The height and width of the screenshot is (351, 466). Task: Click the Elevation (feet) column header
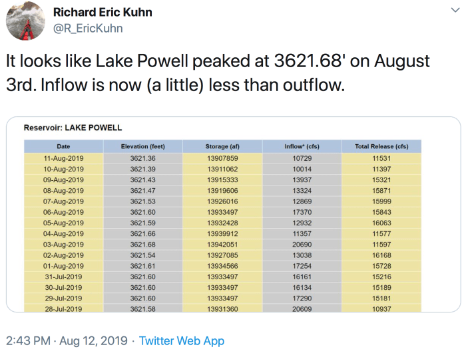point(142,146)
